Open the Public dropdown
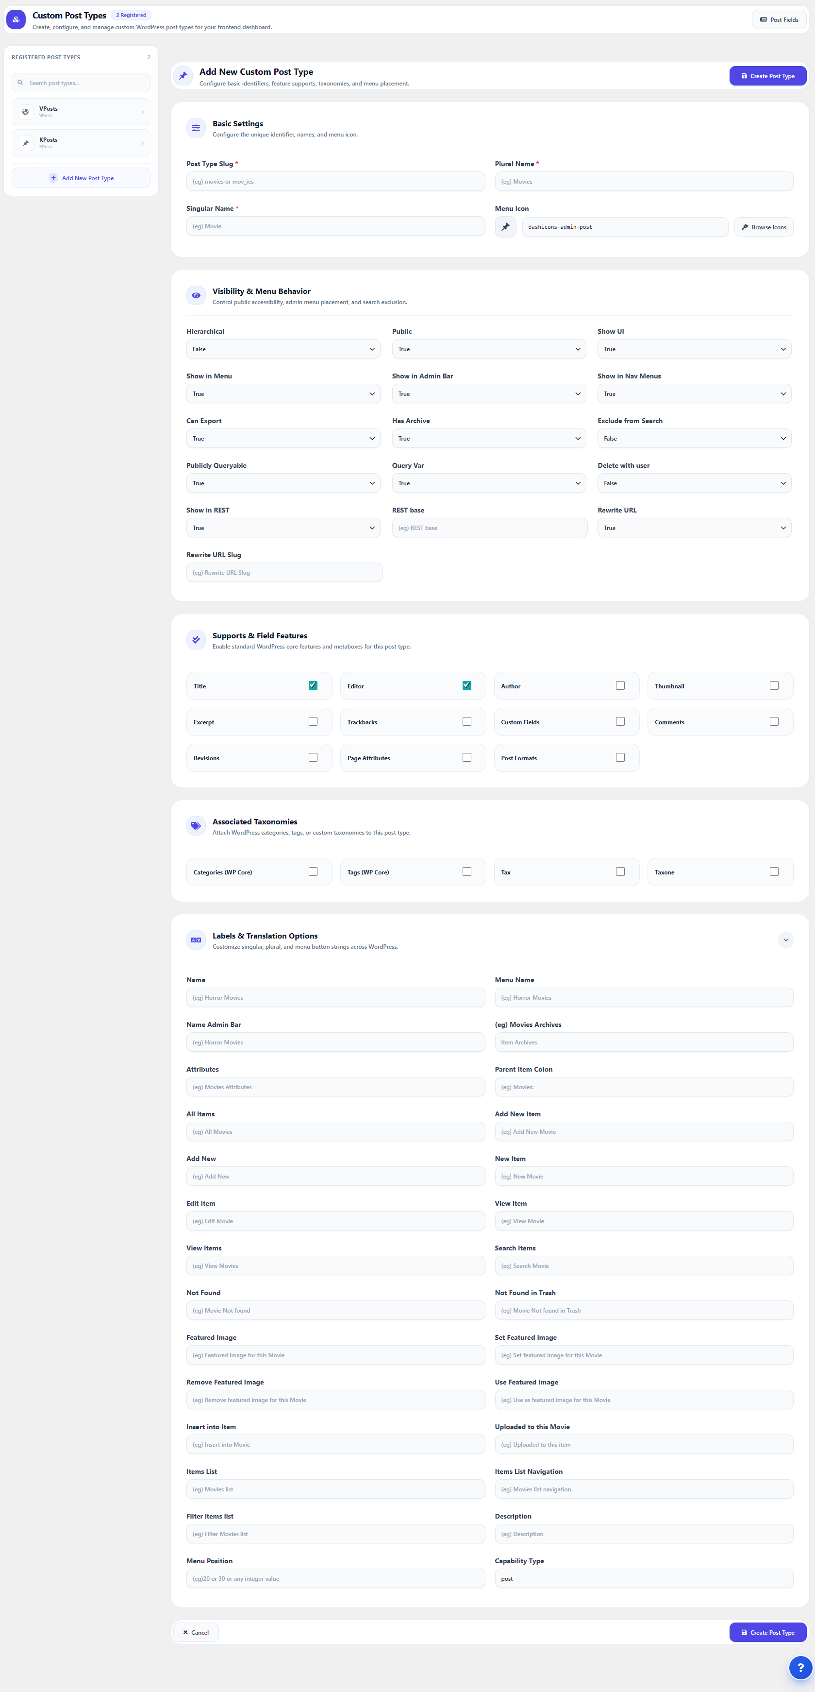The image size is (815, 1692). coord(489,349)
